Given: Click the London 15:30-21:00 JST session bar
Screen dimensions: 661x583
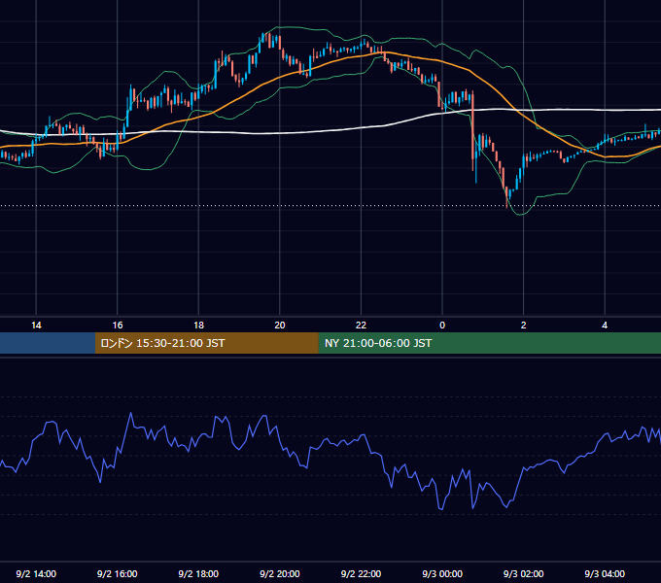Looking at the screenshot, I should tap(206, 343).
